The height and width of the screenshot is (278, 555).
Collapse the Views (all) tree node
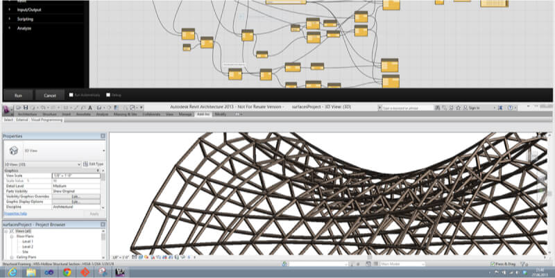(x=6, y=231)
